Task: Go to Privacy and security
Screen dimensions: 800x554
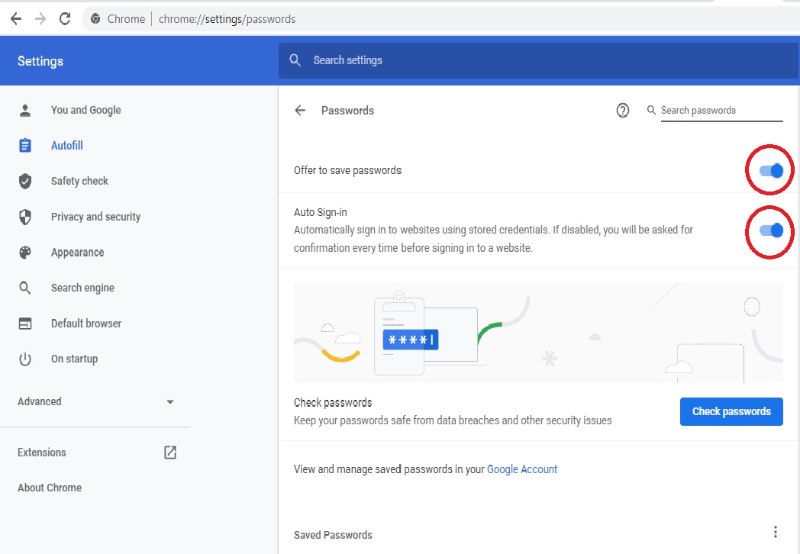Action: tap(95, 217)
